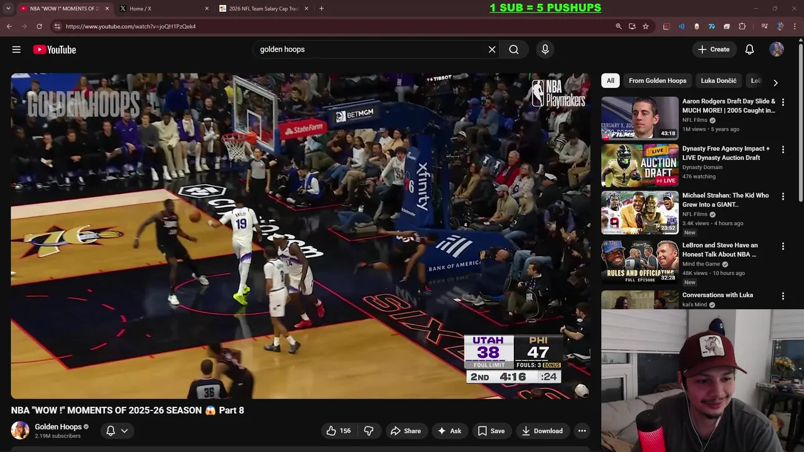Go to YouTube home via the logo
The width and height of the screenshot is (804, 452).
click(x=55, y=50)
